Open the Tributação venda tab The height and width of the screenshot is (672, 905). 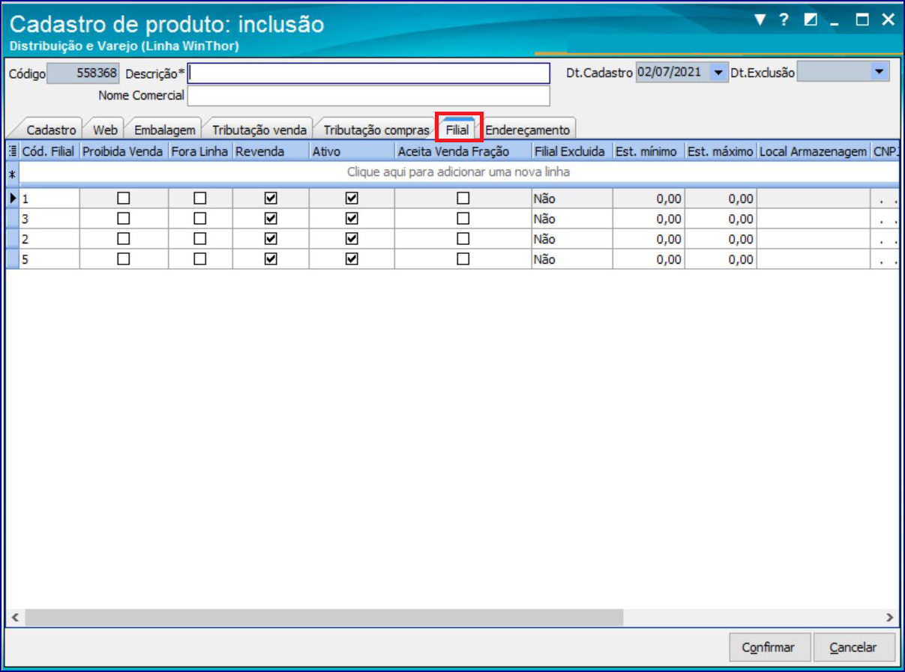point(259,130)
